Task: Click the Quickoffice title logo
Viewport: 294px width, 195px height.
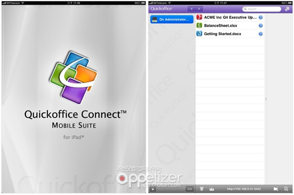Action: pyautogui.click(x=161, y=9)
